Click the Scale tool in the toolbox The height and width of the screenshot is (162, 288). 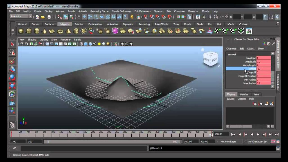tap(12, 86)
